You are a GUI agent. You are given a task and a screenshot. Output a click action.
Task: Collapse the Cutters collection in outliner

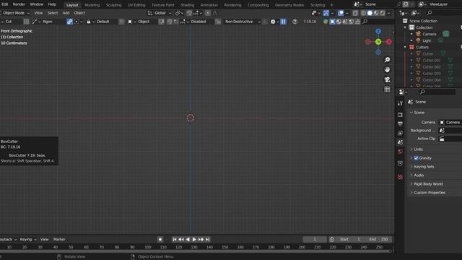click(x=405, y=47)
